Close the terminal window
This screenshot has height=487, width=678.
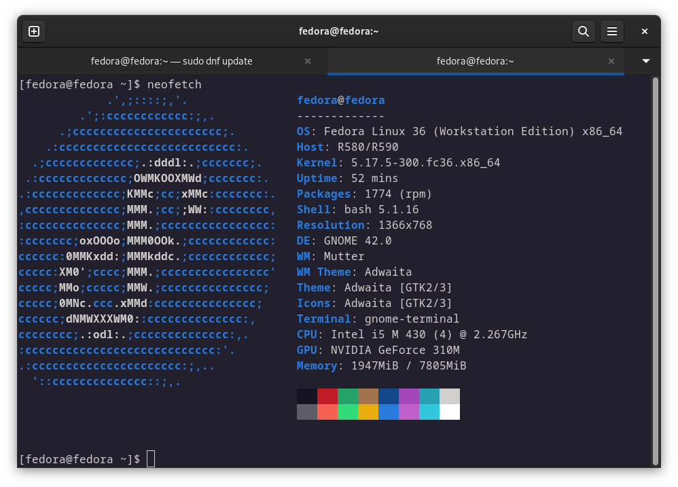click(644, 31)
